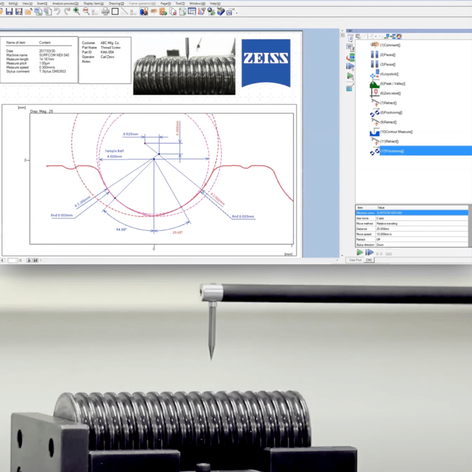Switch to the Data Pool tab

point(355,260)
